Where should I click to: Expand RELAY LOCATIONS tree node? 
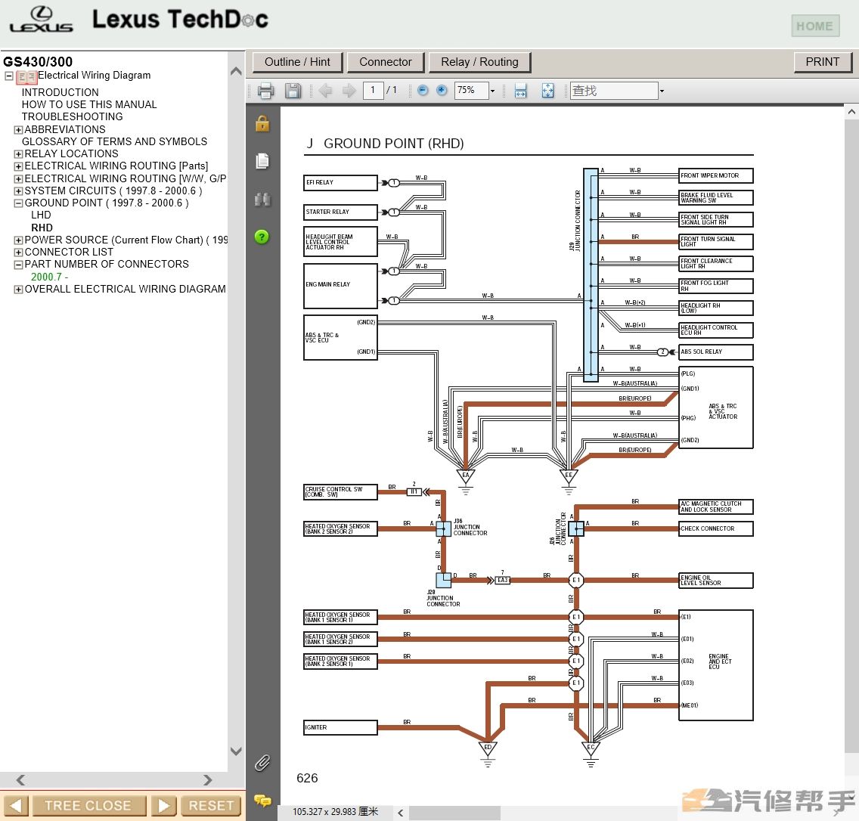[x=18, y=154]
